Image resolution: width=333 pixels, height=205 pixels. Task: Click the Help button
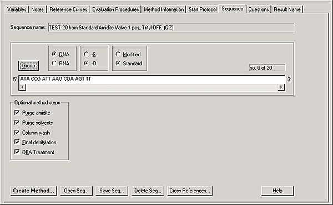coord(277,191)
